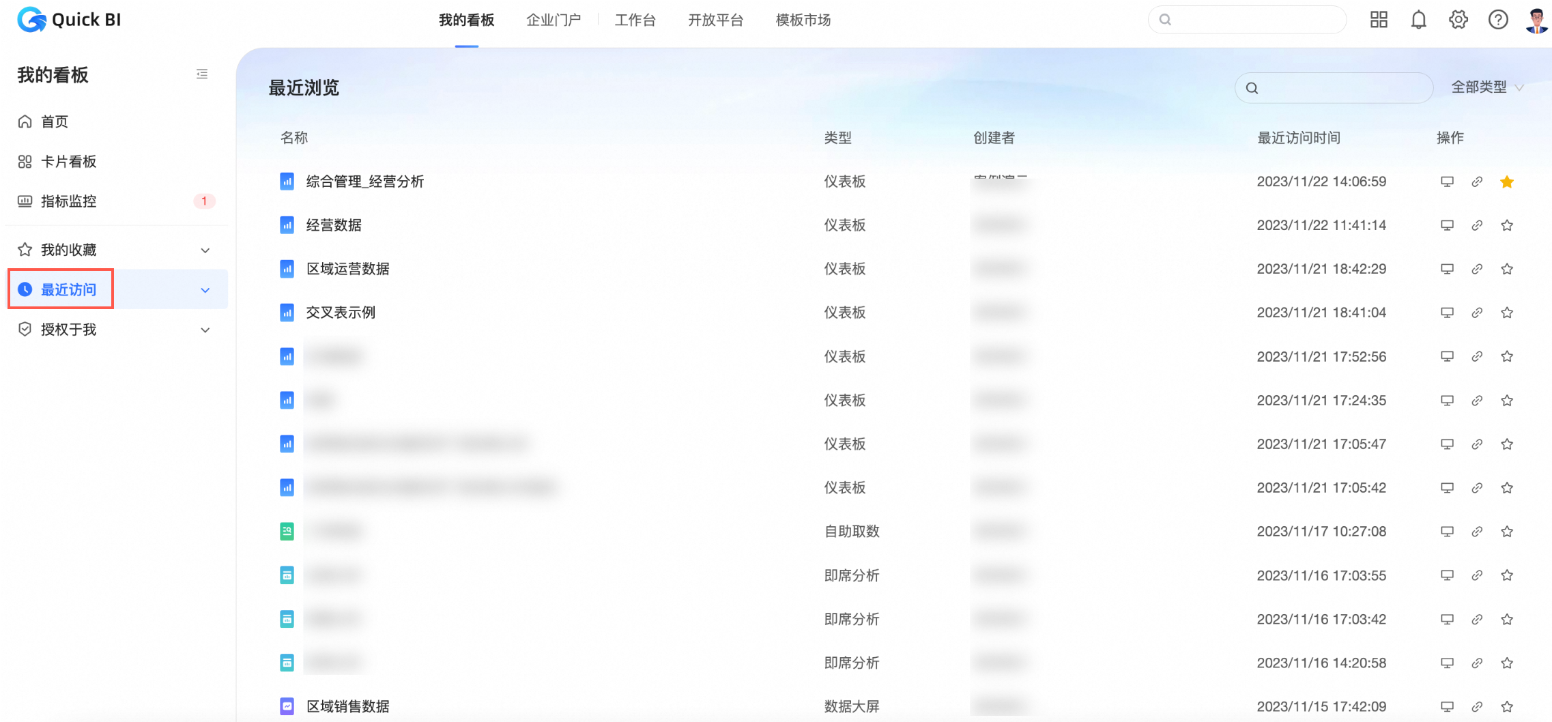Image resolution: width=1552 pixels, height=722 pixels.
Task: Open the user avatar menu
Action: point(1537,20)
